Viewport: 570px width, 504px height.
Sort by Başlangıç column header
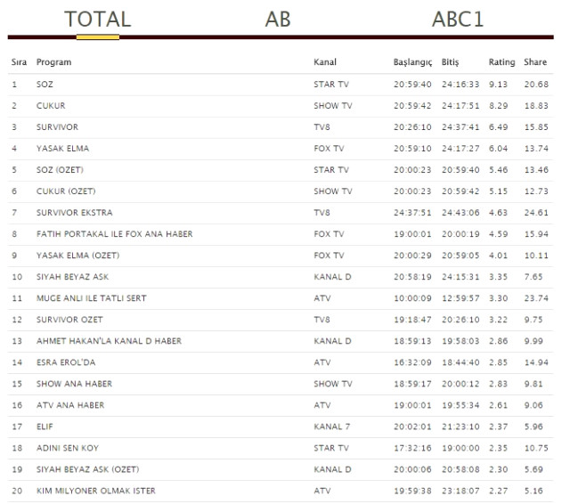(x=412, y=62)
